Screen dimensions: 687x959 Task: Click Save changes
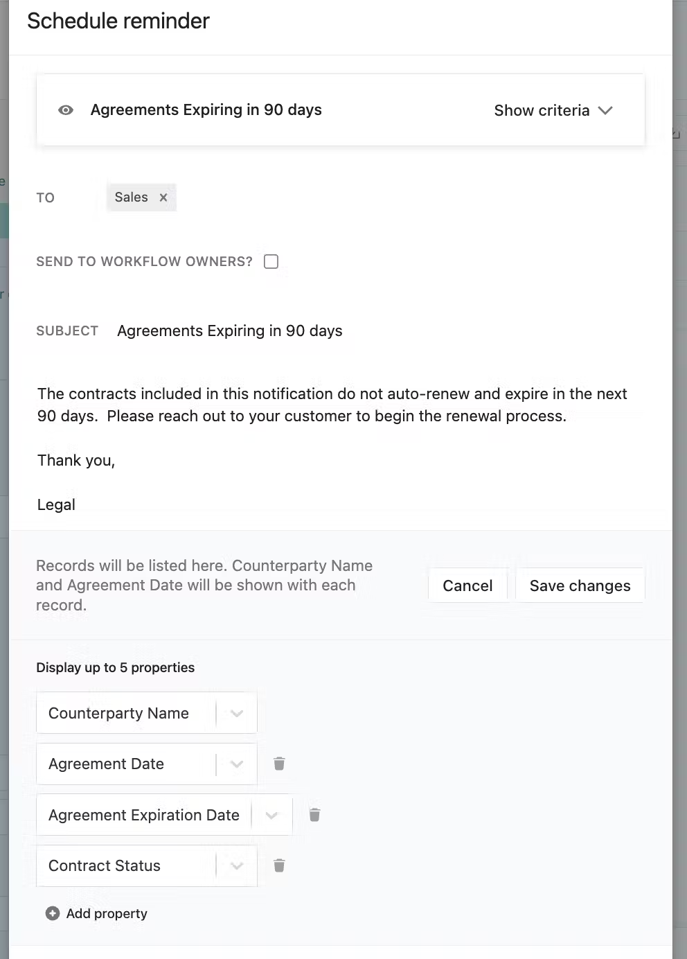580,586
